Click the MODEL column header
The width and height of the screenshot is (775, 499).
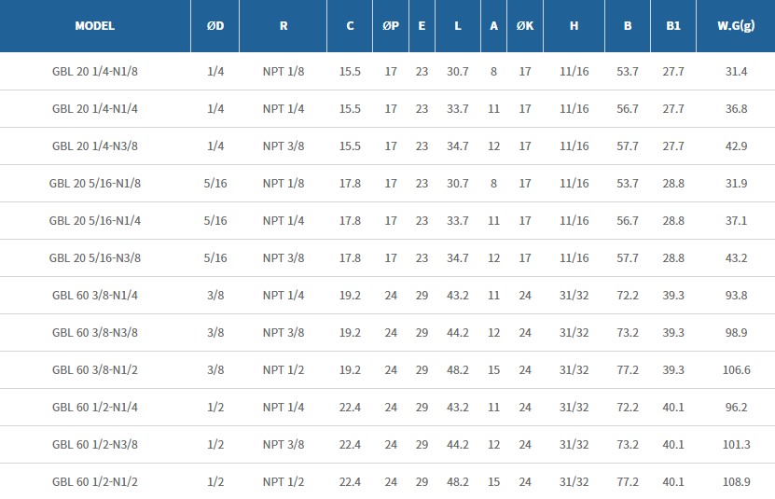click(95, 26)
